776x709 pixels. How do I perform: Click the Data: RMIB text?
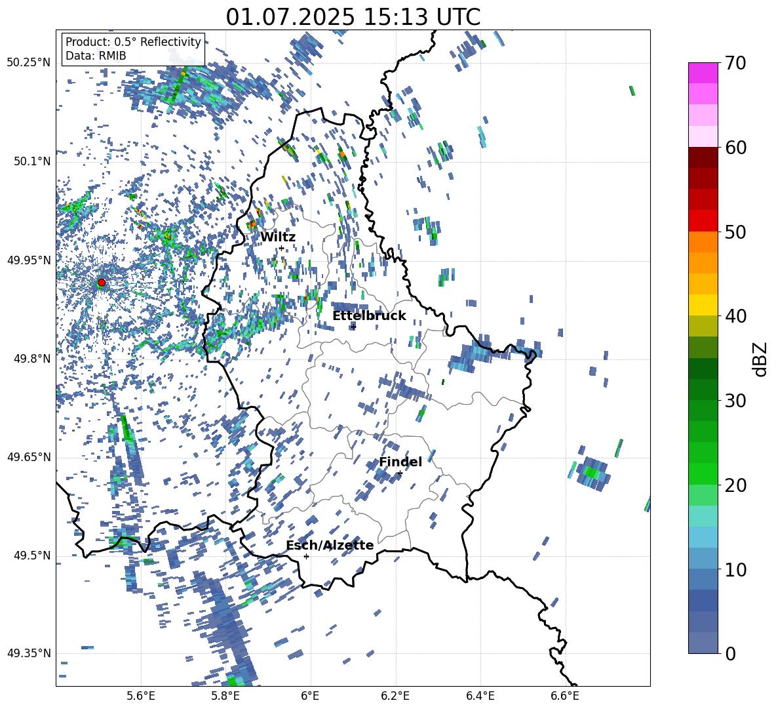click(x=96, y=56)
